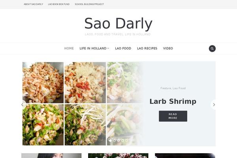Open the Home menu item
This screenshot has height=158, width=237.
69,48
